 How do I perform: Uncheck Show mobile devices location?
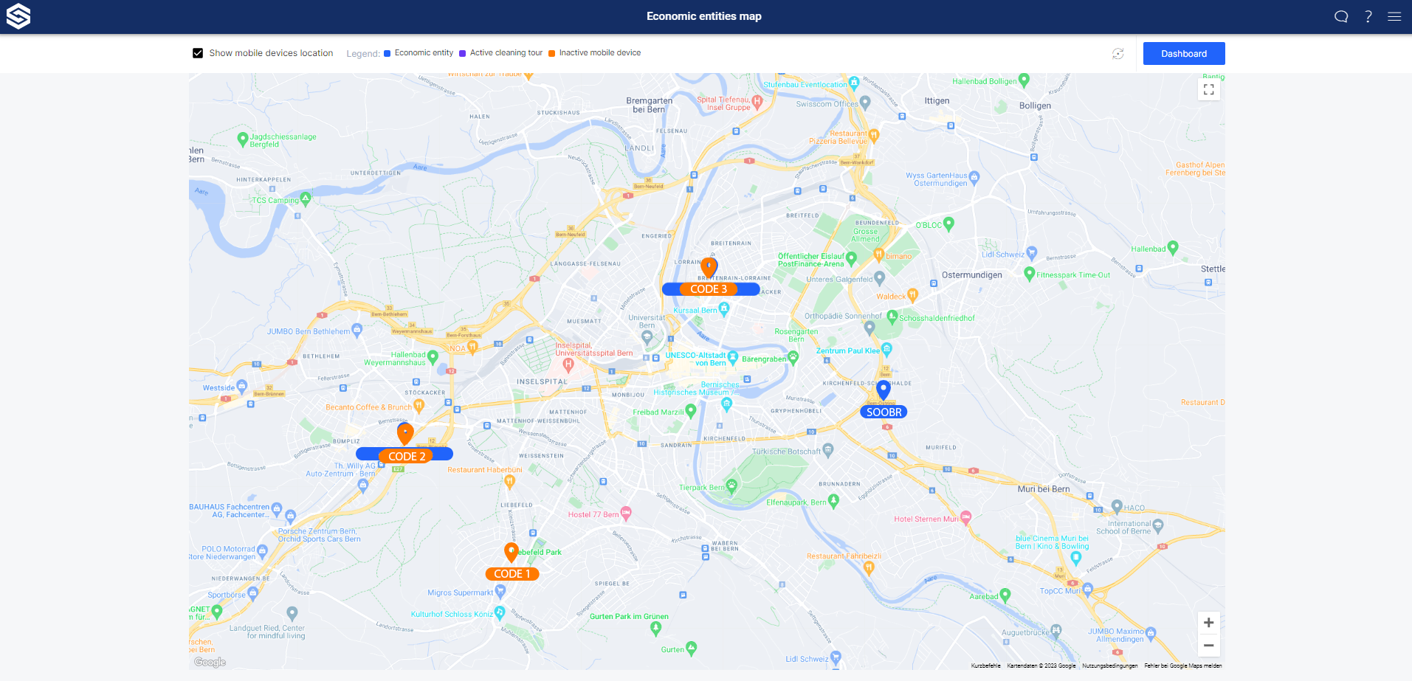tap(198, 53)
